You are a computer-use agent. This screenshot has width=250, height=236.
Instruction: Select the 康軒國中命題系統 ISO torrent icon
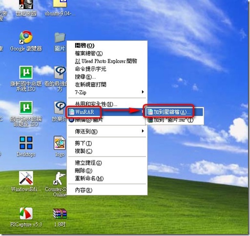26,72
